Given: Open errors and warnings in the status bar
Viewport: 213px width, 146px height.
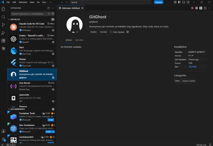Looking at the screenshot, I should pyautogui.click(x=11, y=145).
